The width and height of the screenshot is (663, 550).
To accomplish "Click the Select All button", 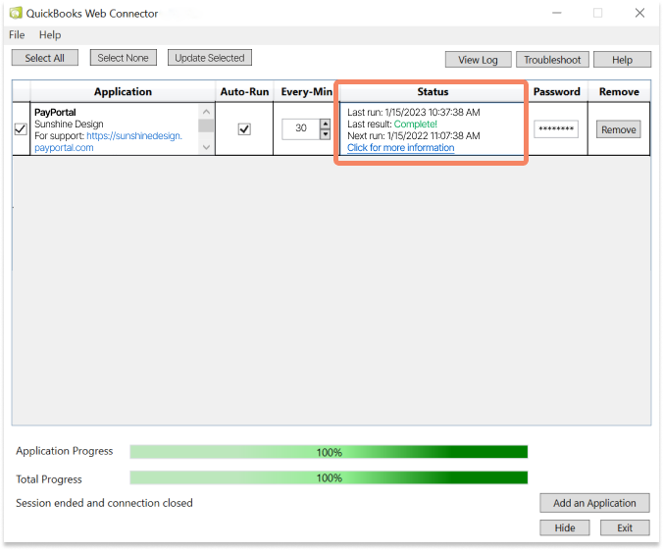I will point(45,58).
